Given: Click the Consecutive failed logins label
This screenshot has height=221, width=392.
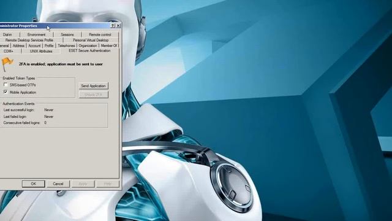Looking at the screenshot, I should pyautogui.click(x=21, y=123).
